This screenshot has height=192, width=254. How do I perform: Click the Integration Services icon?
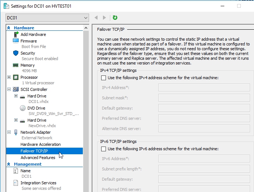click(16, 183)
